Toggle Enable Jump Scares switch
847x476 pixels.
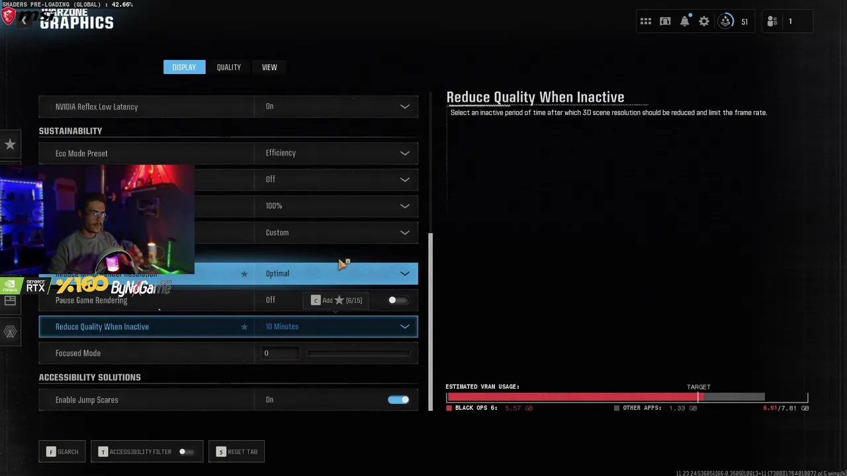point(398,399)
